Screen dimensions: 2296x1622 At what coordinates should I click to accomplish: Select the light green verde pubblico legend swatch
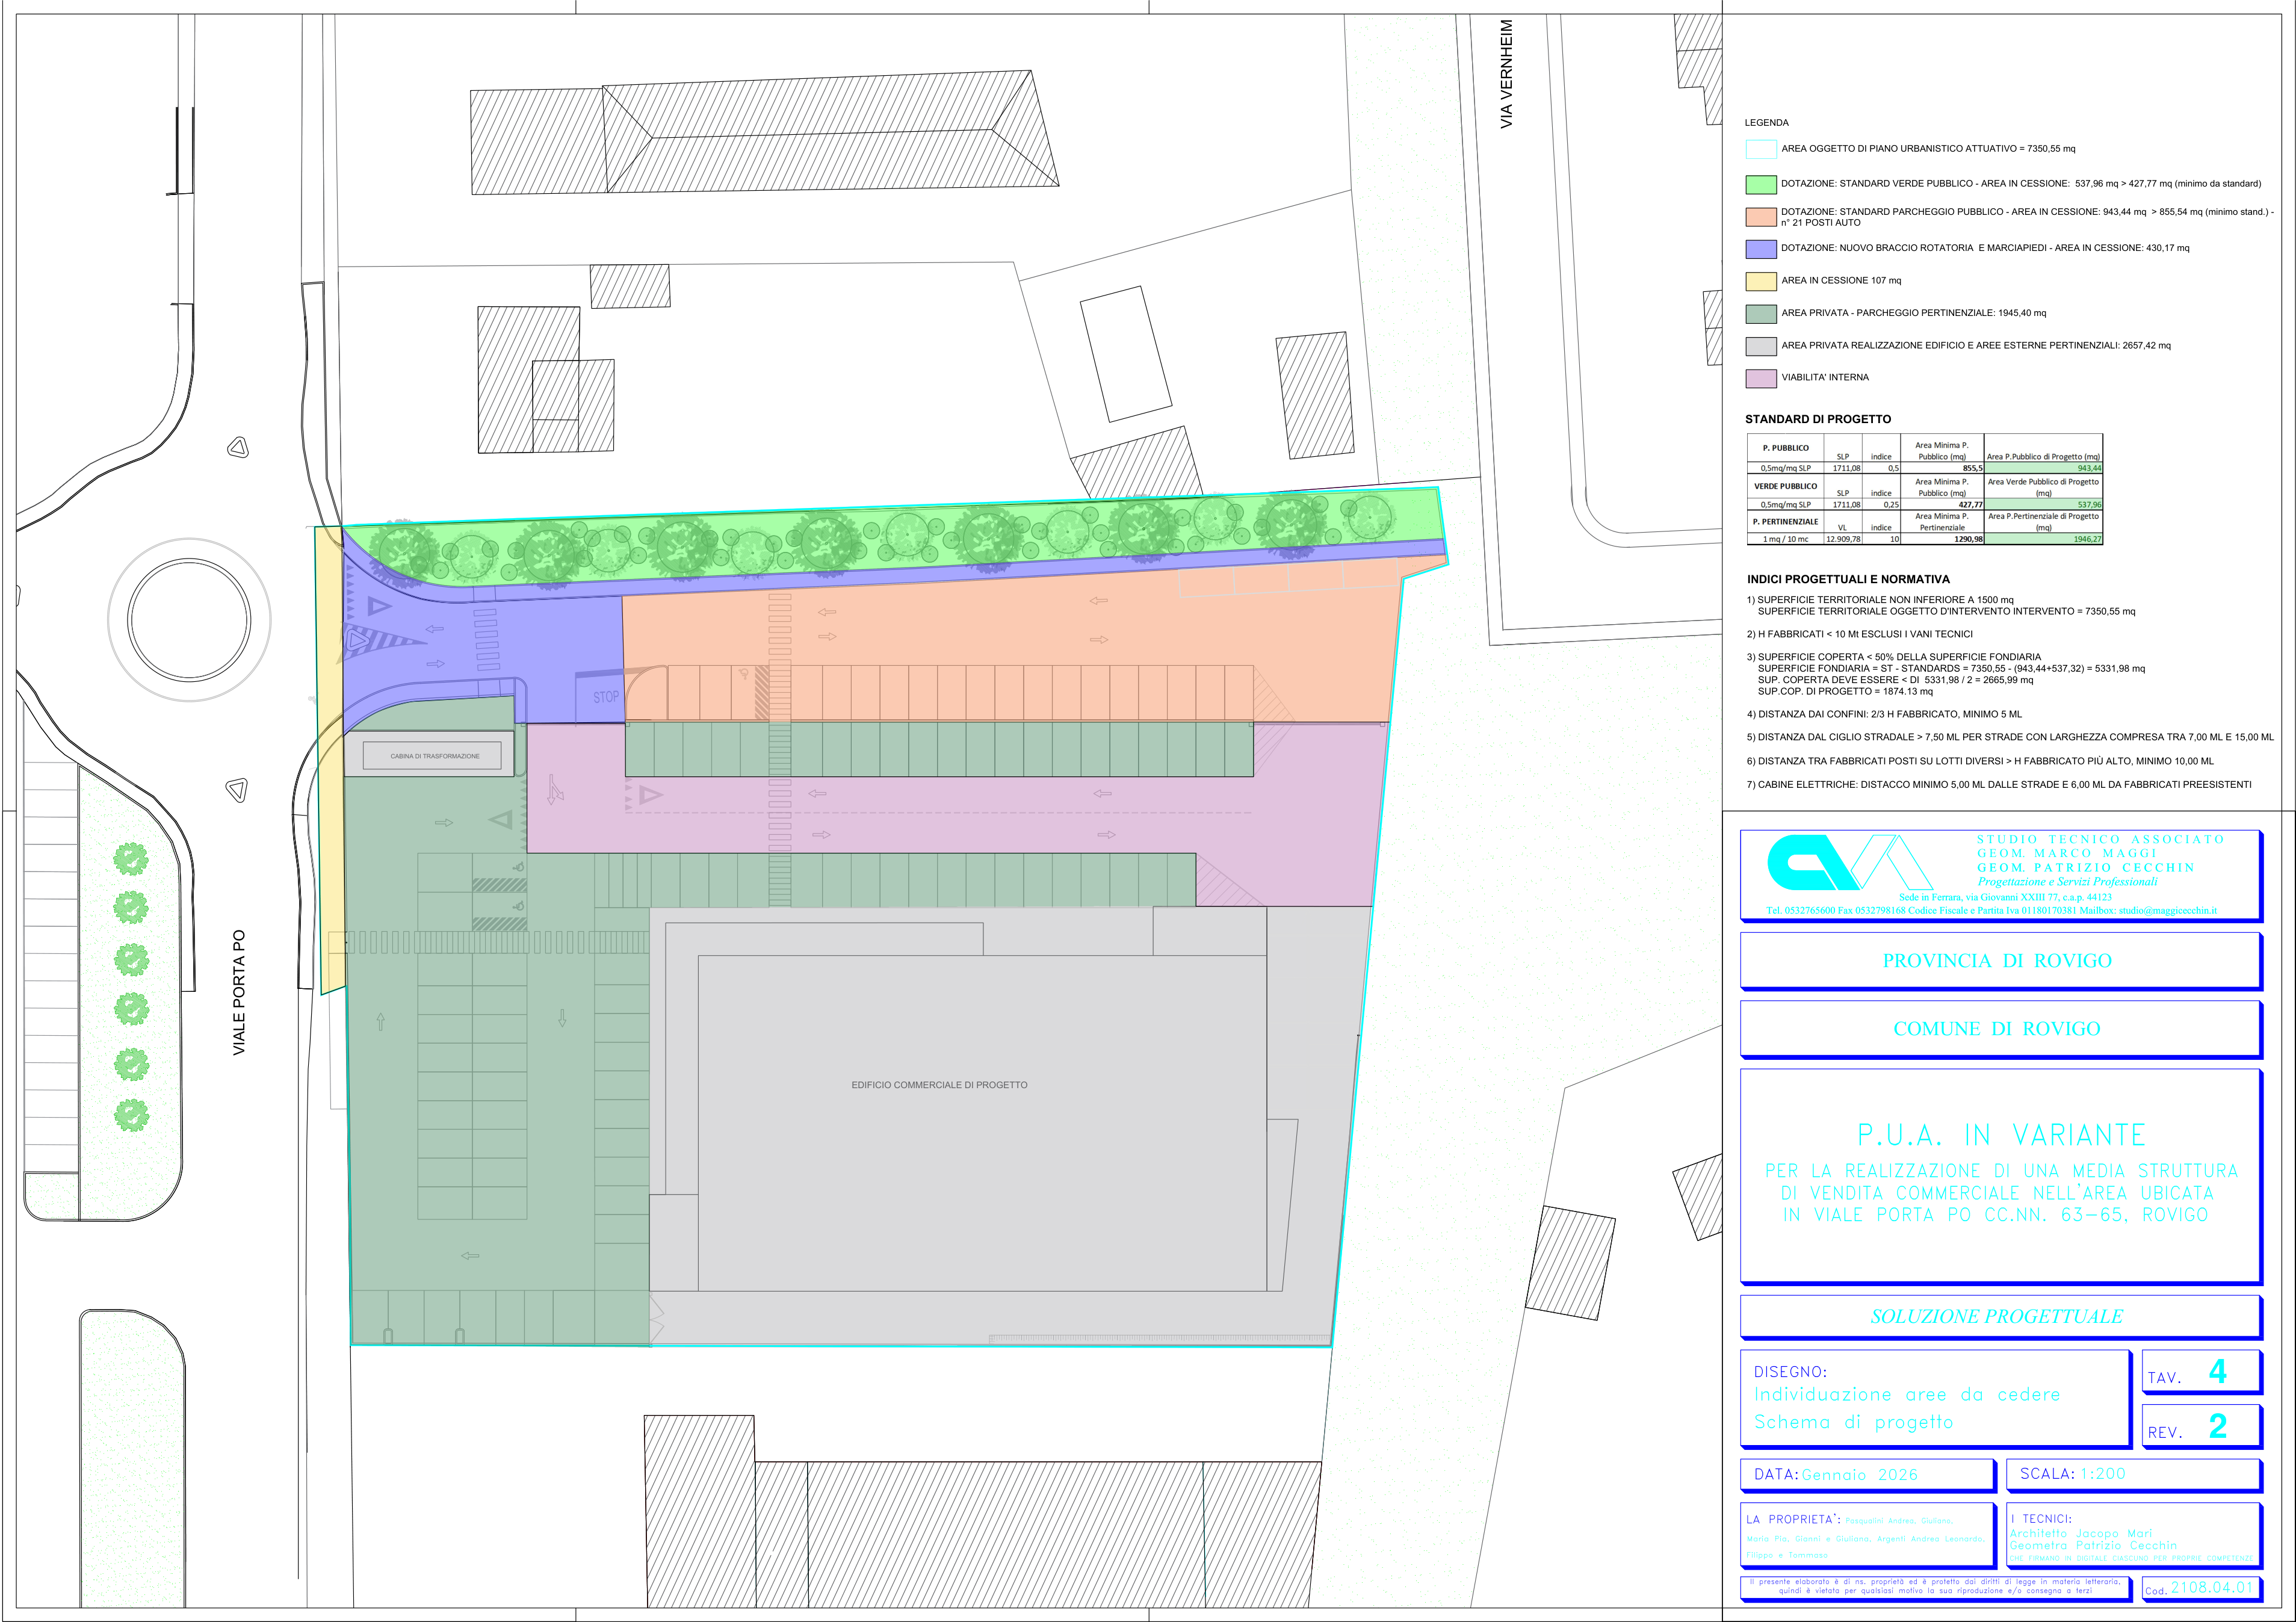pos(1760,184)
